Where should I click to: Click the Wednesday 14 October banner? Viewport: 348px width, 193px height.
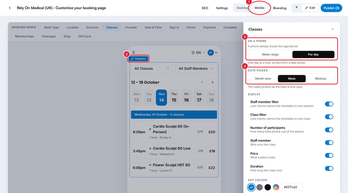pyautogui.click(x=174, y=115)
